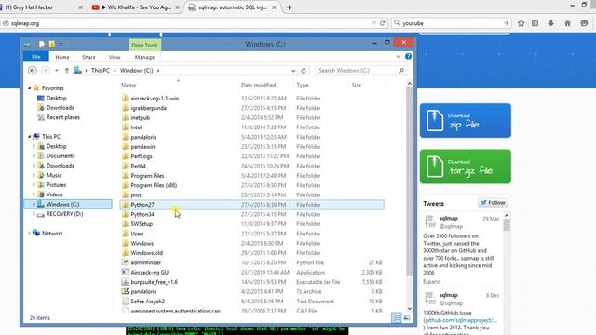596x335 pixels.
Task: Click Properties icon in quick access toolbar
Action: click(x=42, y=44)
